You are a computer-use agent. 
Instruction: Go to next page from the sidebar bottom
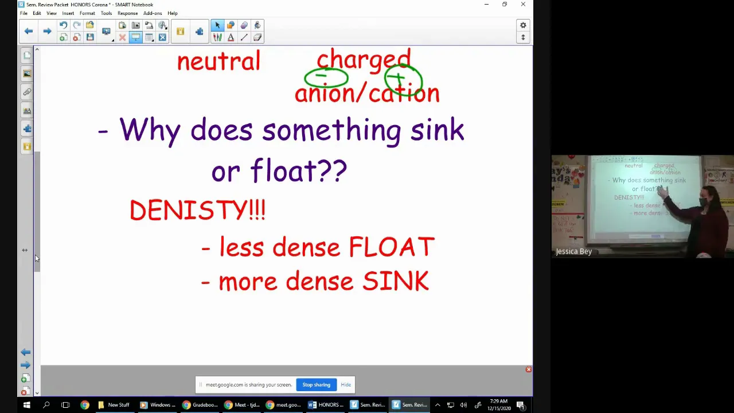25,365
